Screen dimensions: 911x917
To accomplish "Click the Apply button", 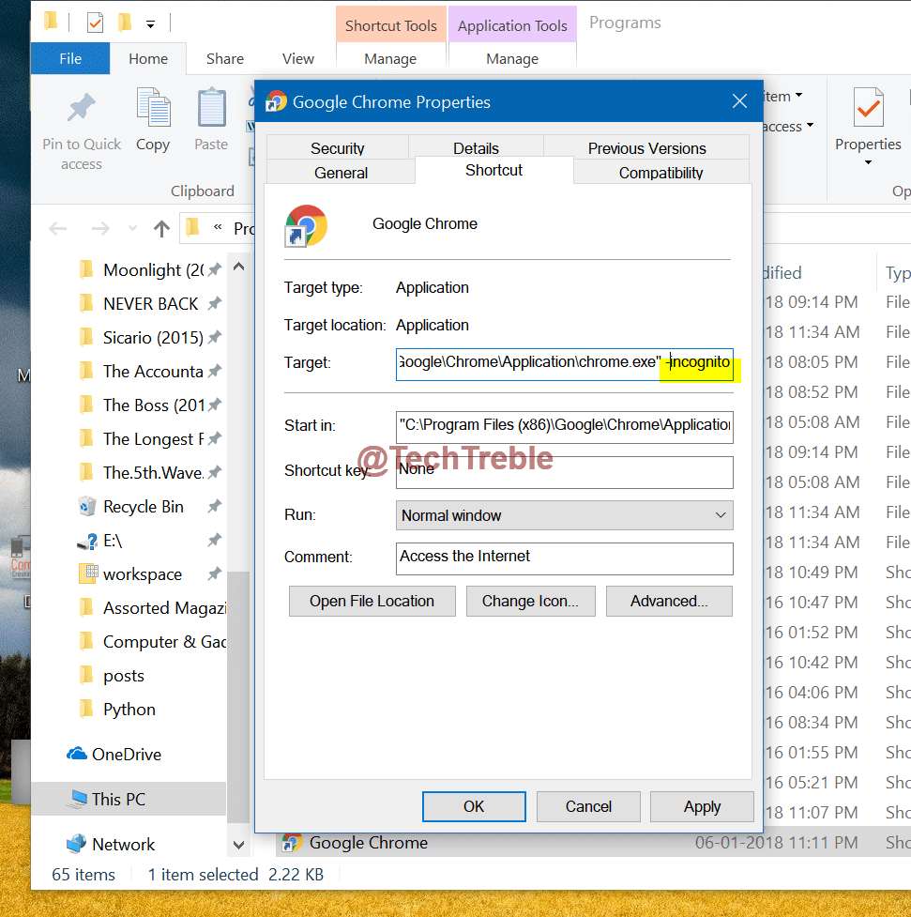I will (702, 806).
